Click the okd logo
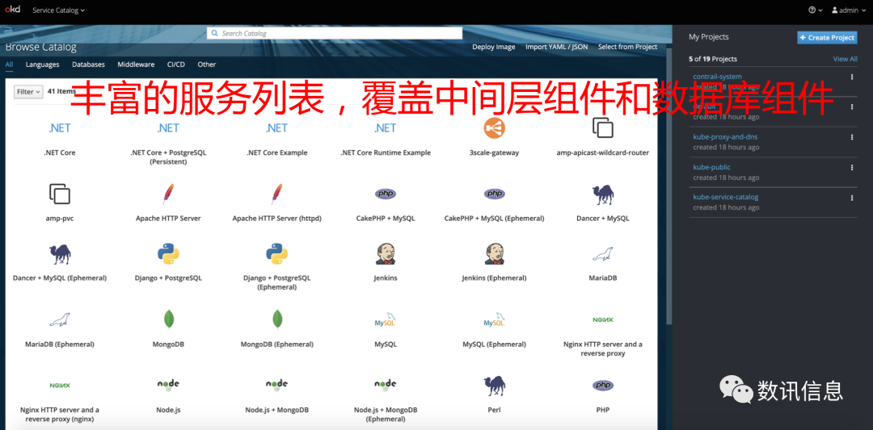Viewport: 873px width, 430px height. [x=12, y=10]
